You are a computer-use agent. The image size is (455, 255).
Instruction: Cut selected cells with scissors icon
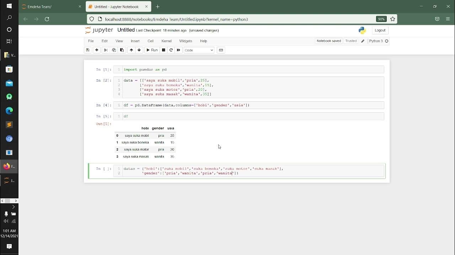pos(106,50)
